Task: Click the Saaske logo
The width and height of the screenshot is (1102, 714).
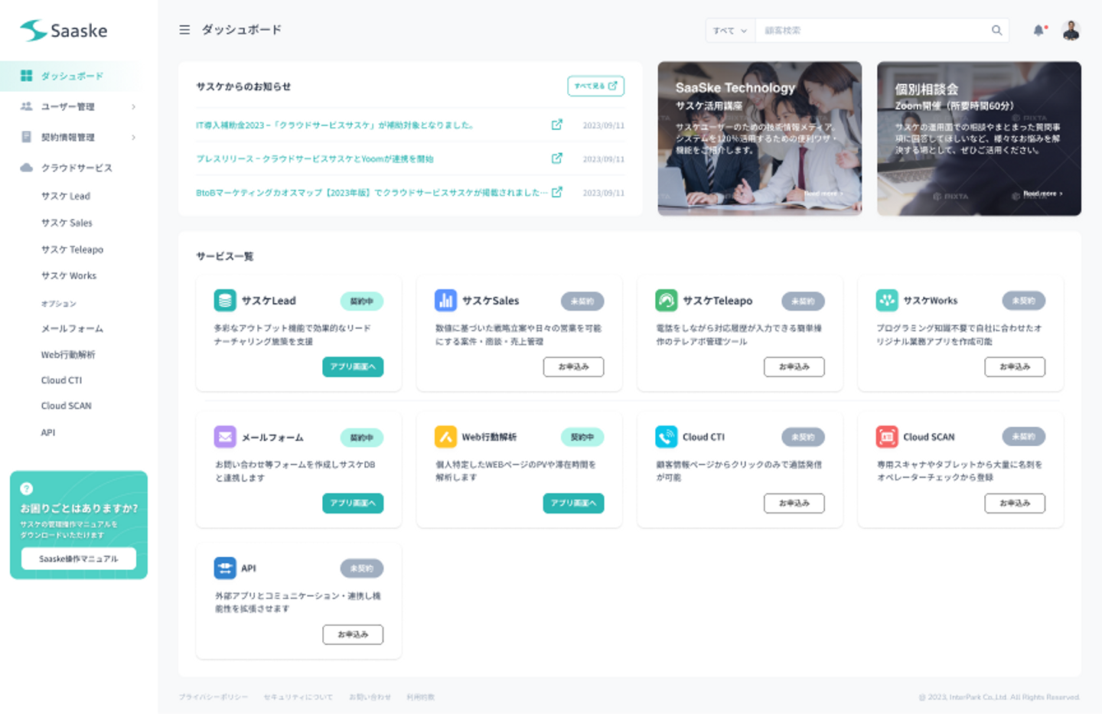Action: click(x=64, y=31)
